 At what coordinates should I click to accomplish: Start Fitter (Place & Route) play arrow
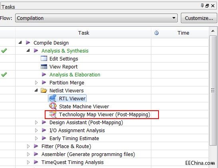click(x=36, y=146)
